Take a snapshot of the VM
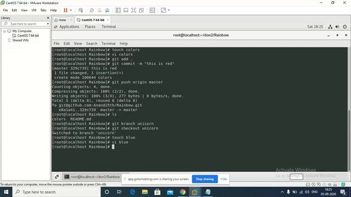The image size is (351, 197). pyautogui.click(x=92, y=10)
